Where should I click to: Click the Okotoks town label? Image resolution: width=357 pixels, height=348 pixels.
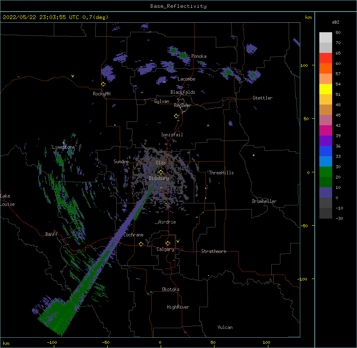[171, 289]
